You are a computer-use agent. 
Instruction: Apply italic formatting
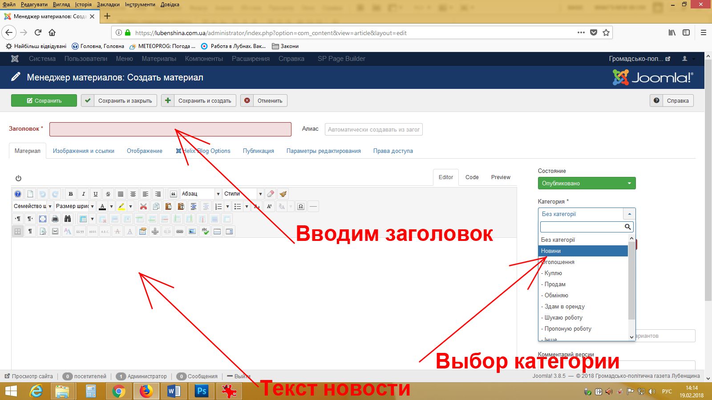click(x=83, y=194)
